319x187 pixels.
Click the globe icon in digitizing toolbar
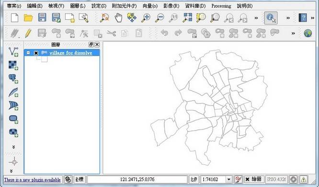pyautogui.click(x=308, y=33)
